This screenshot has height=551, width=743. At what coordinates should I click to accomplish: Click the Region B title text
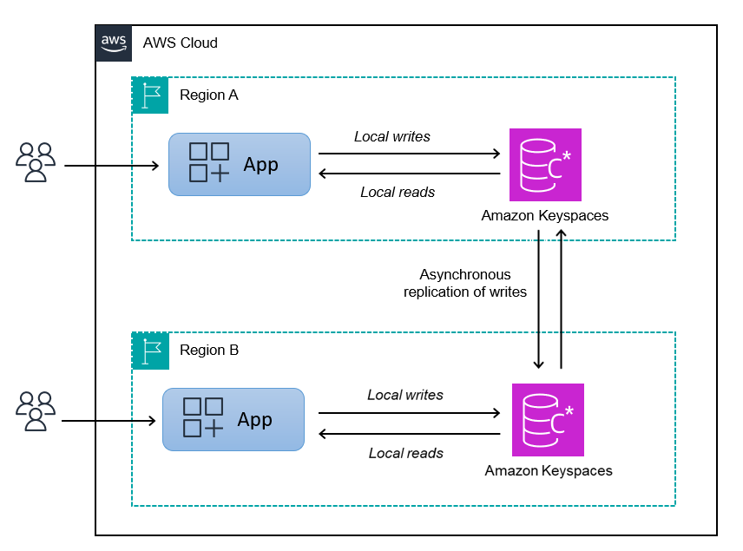208,351
